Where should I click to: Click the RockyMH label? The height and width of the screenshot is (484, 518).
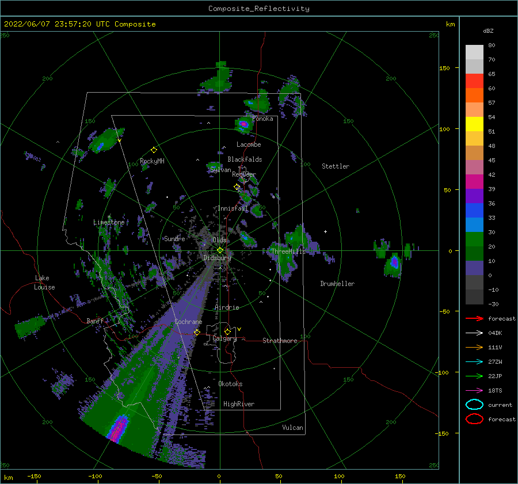pos(152,161)
